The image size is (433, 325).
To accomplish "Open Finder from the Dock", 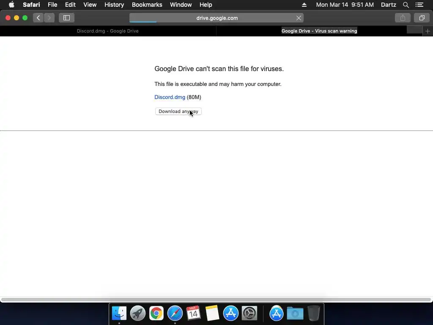I will (x=119, y=313).
